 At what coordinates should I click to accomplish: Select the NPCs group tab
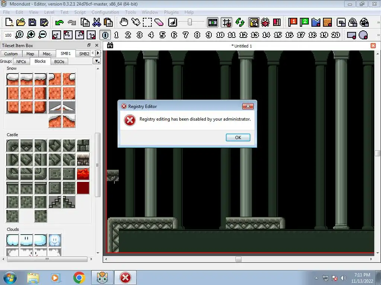click(21, 62)
